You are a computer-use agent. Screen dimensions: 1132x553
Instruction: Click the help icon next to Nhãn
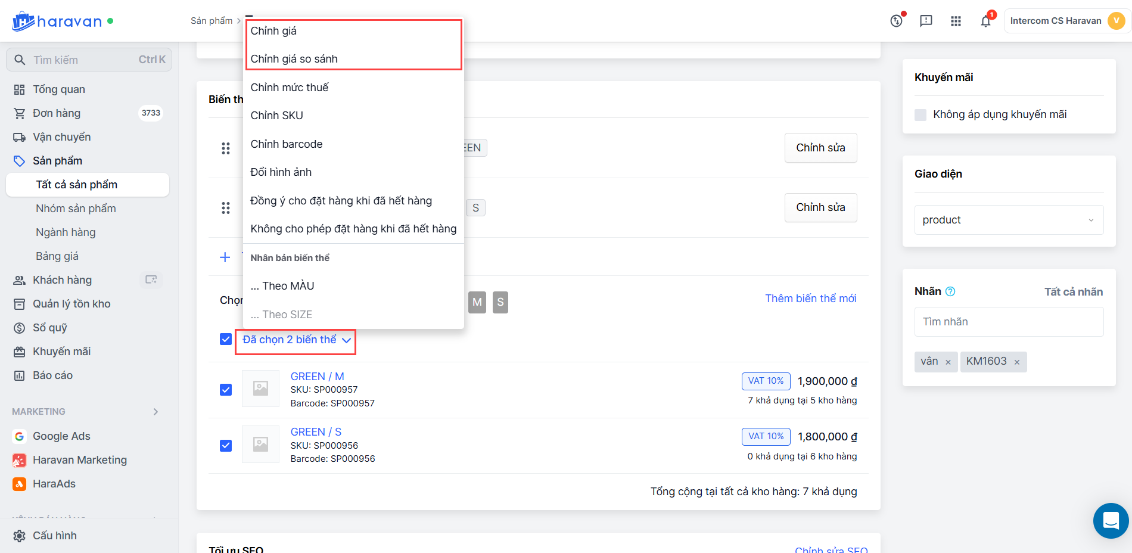(x=950, y=291)
